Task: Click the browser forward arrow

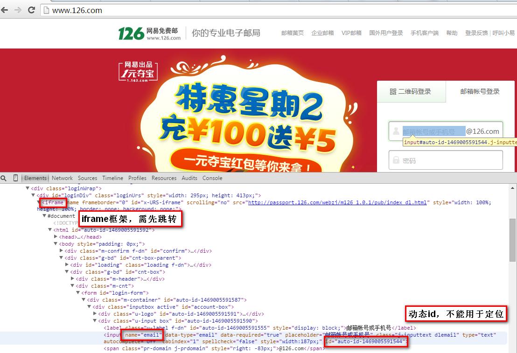Action: coord(18,9)
